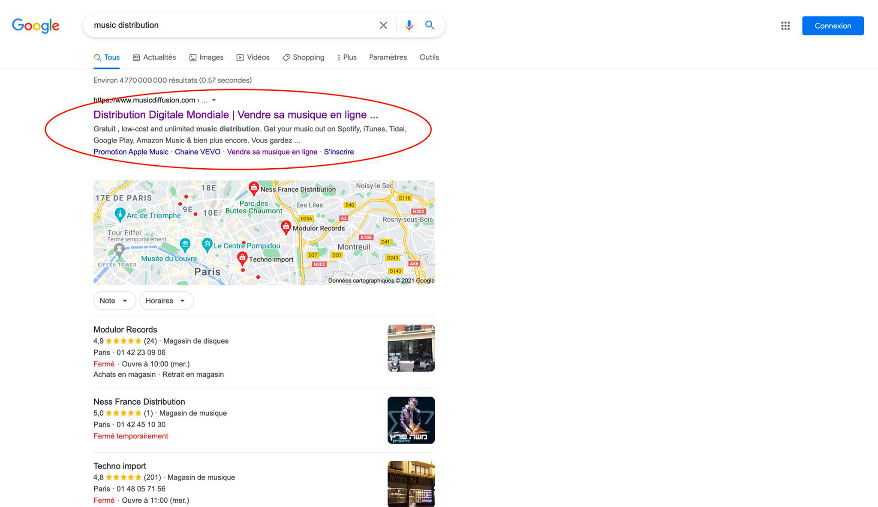This screenshot has height=507, width=878.
Task: Open the S'inscrire sitelink
Action: pos(339,152)
